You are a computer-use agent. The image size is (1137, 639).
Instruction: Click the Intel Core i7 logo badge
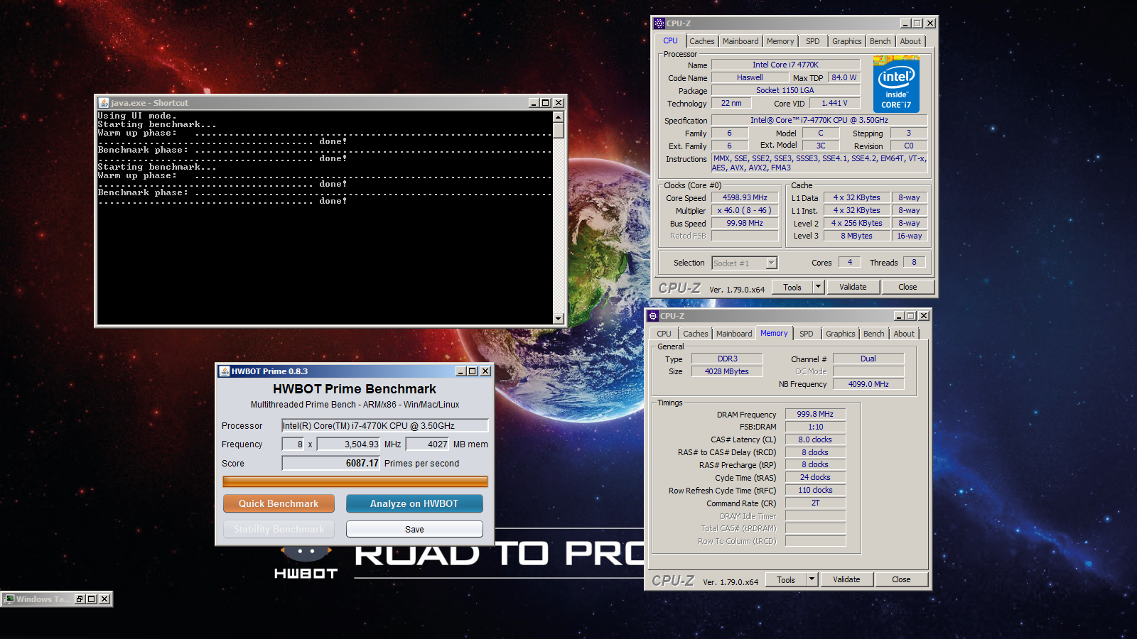point(896,84)
